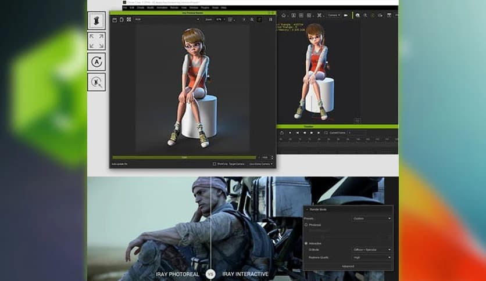Open the File menu

coord(125,8)
